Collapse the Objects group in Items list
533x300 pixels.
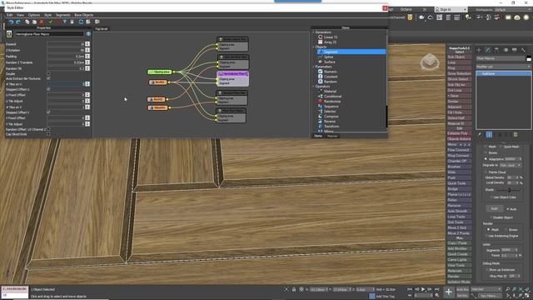pos(314,47)
